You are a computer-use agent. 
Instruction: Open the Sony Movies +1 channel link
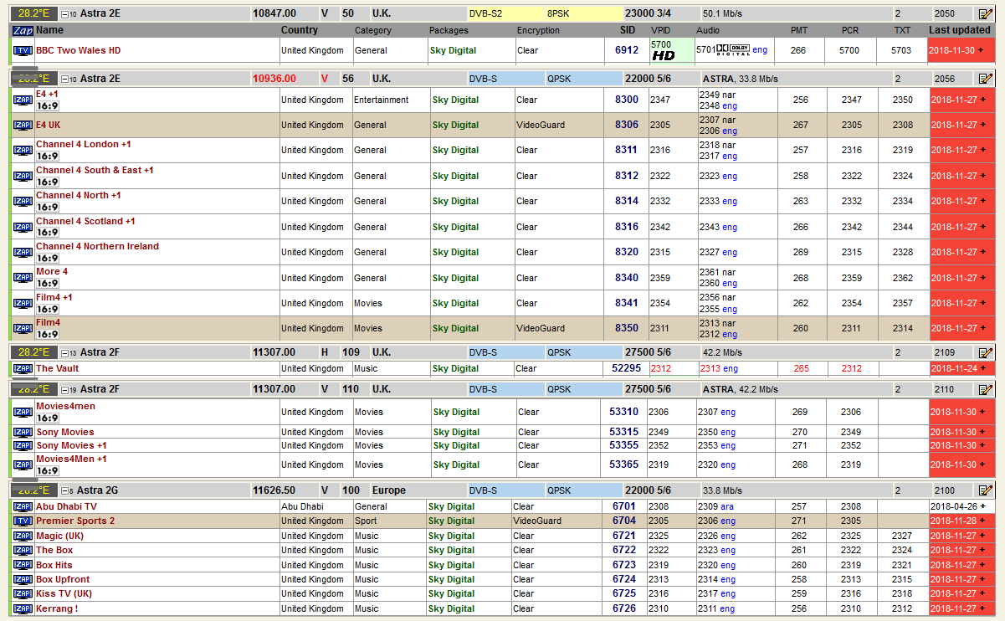pos(71,445)
